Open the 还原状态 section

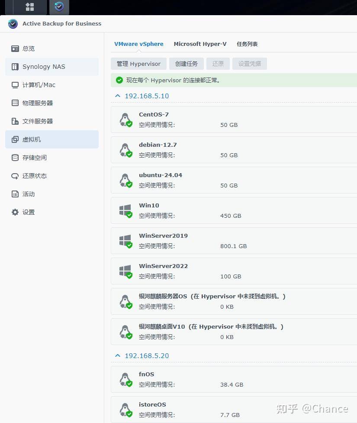click(52, 176)
